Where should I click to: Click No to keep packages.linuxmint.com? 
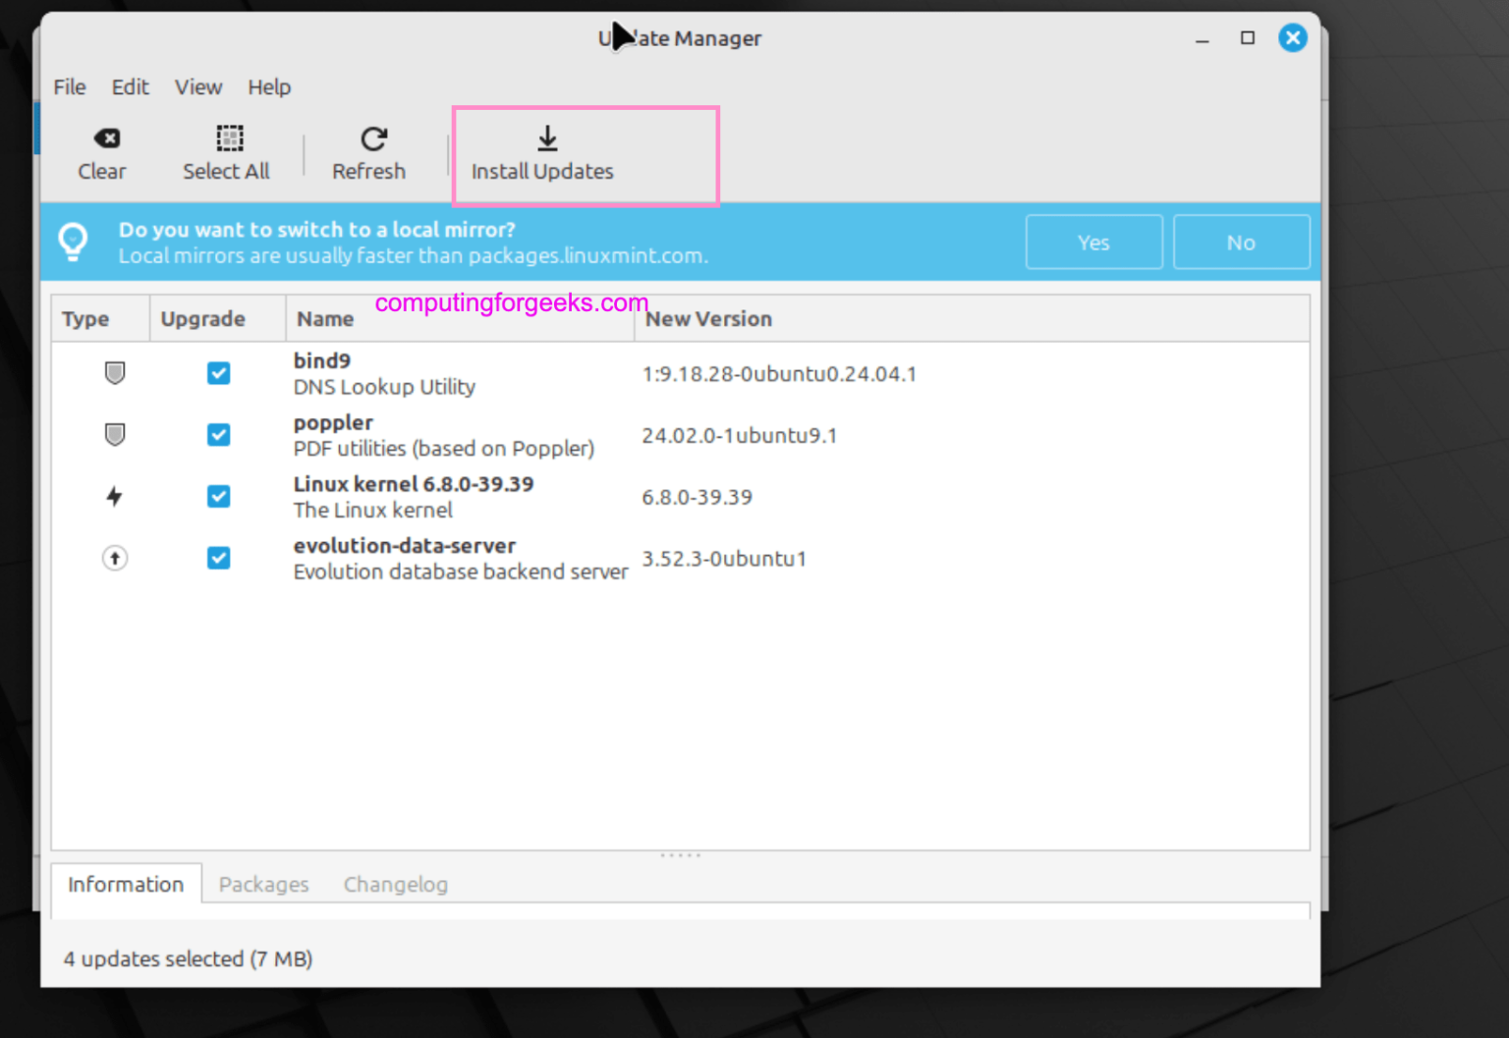pyautogui.click(x=1241, y=242)
